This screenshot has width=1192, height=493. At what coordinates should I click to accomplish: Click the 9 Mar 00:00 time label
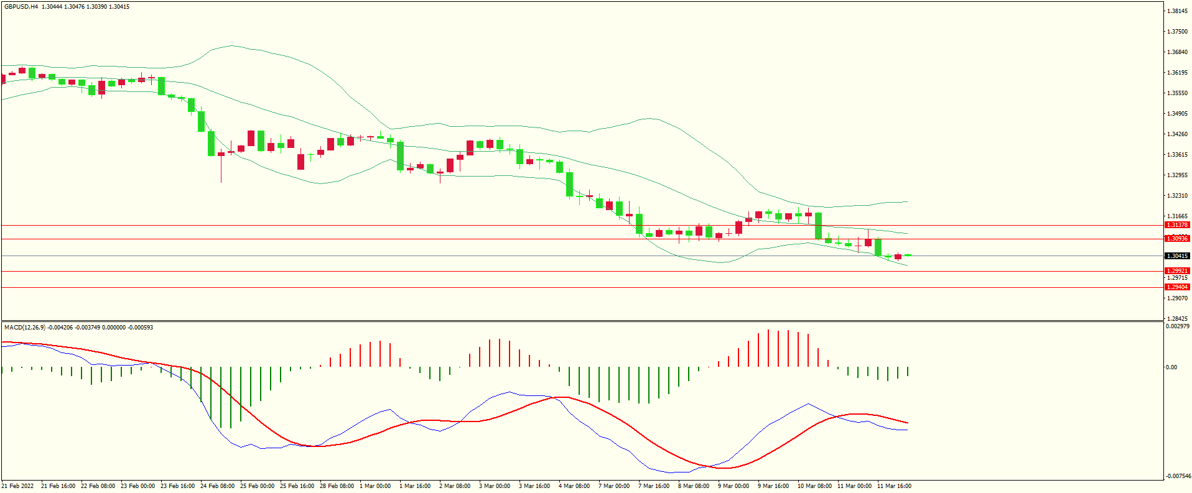(733, 486)
